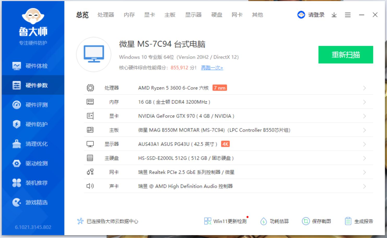
Task: Click the blue desktop monitor icon
Action: (x=94, y=54)
